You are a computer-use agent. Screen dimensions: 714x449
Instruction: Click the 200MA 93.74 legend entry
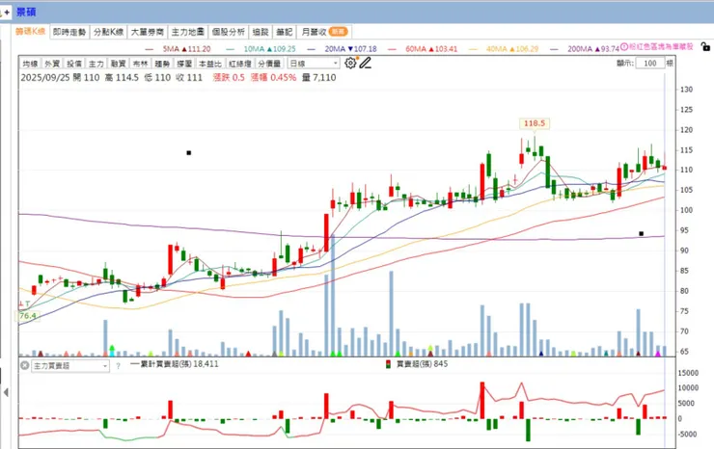pyautogui.click(x=585, y=49)
